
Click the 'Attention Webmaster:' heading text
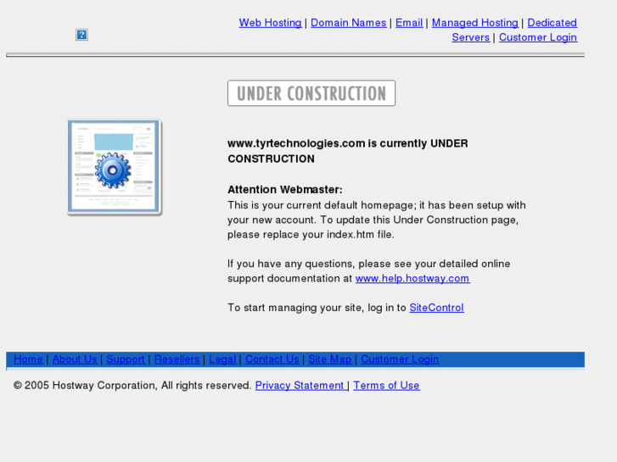coord(285,190)
